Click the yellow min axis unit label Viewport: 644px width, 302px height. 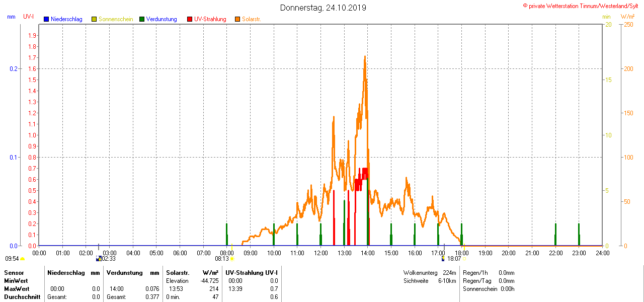click(607, 17)
